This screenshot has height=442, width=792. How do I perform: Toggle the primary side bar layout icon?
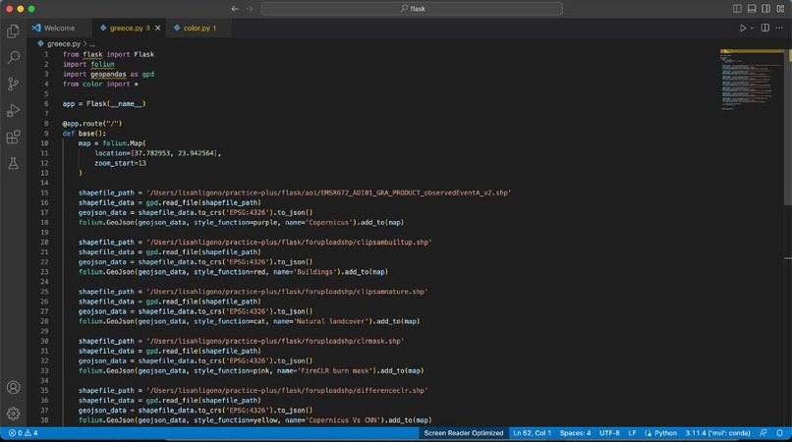tap(737, 9)
